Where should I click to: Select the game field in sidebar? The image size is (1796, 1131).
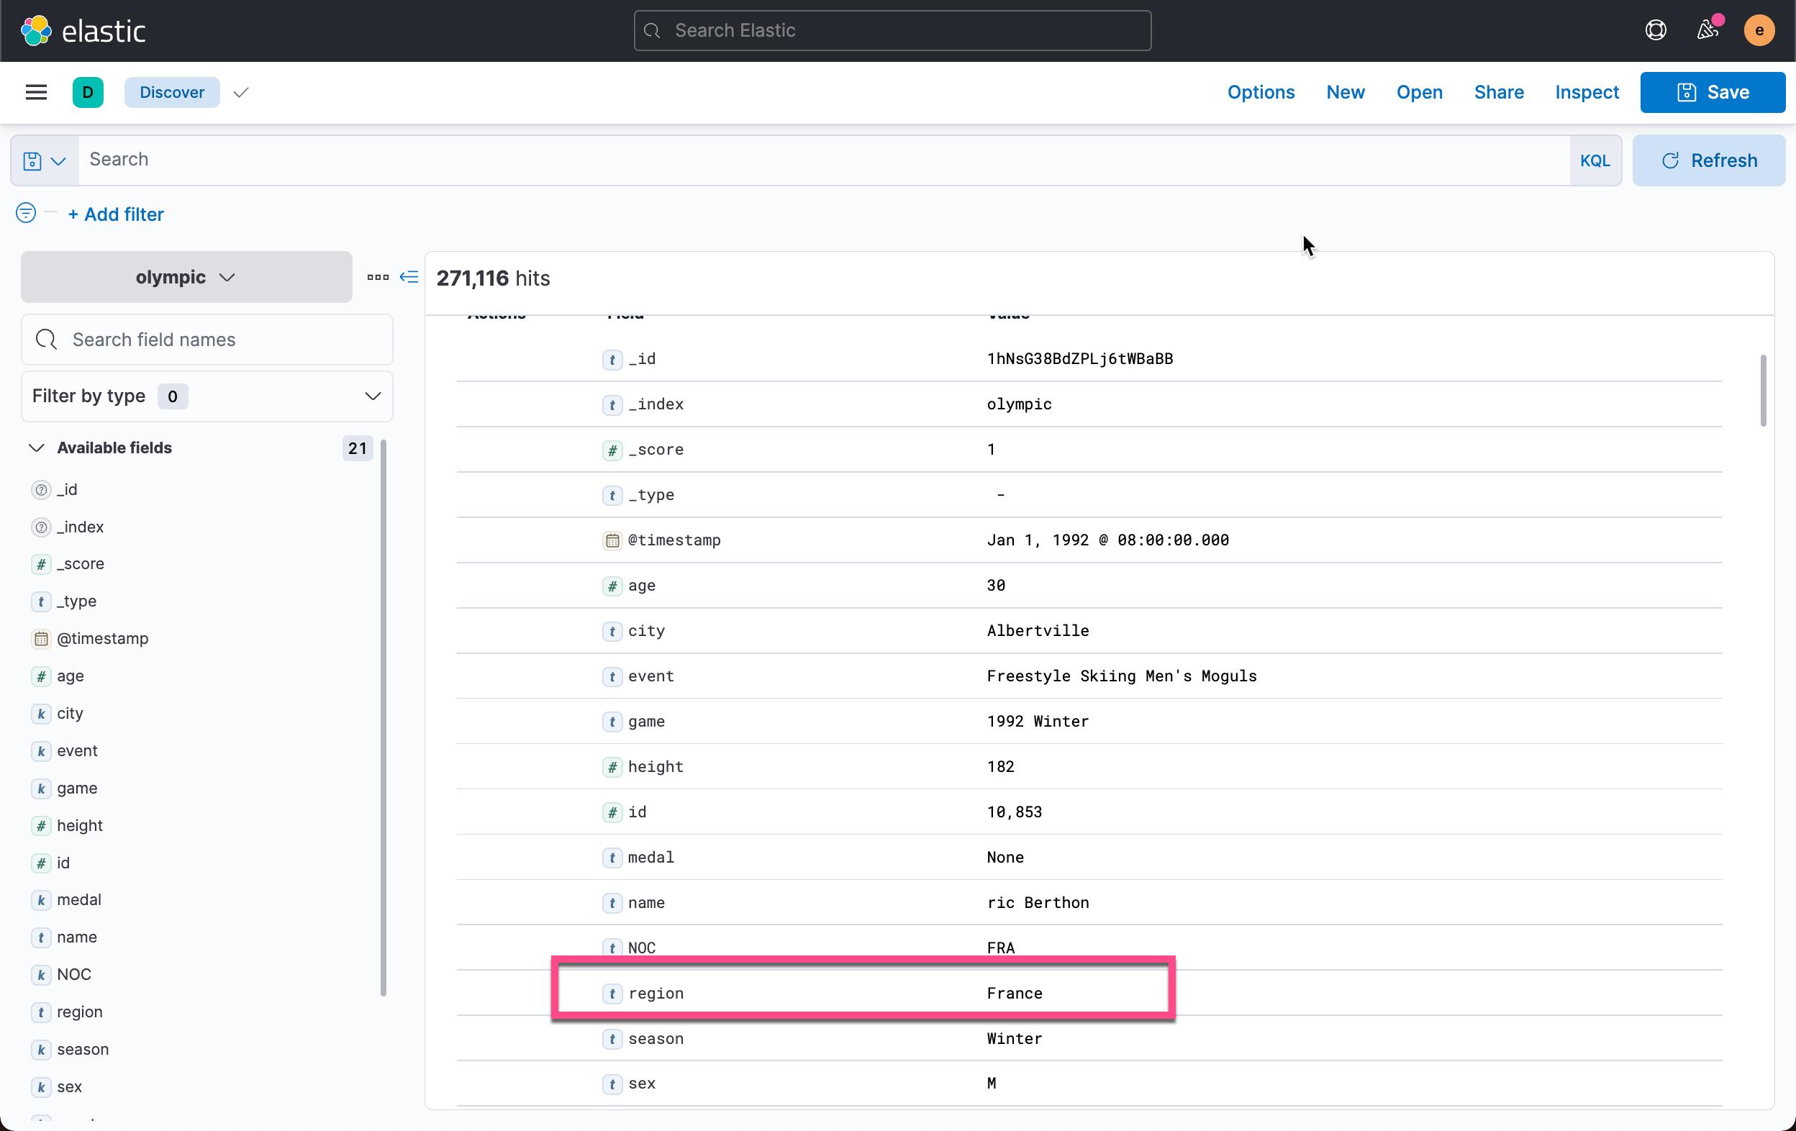[77, 788]
